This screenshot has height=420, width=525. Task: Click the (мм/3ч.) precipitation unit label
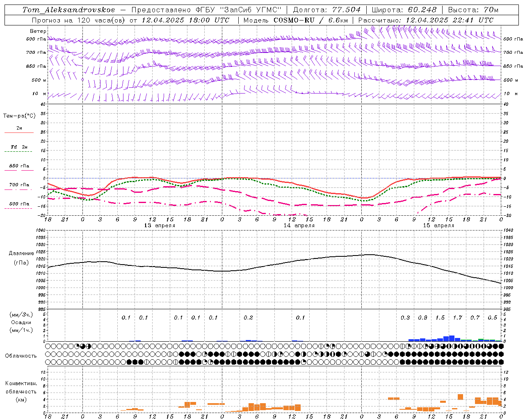click(21, 315)
